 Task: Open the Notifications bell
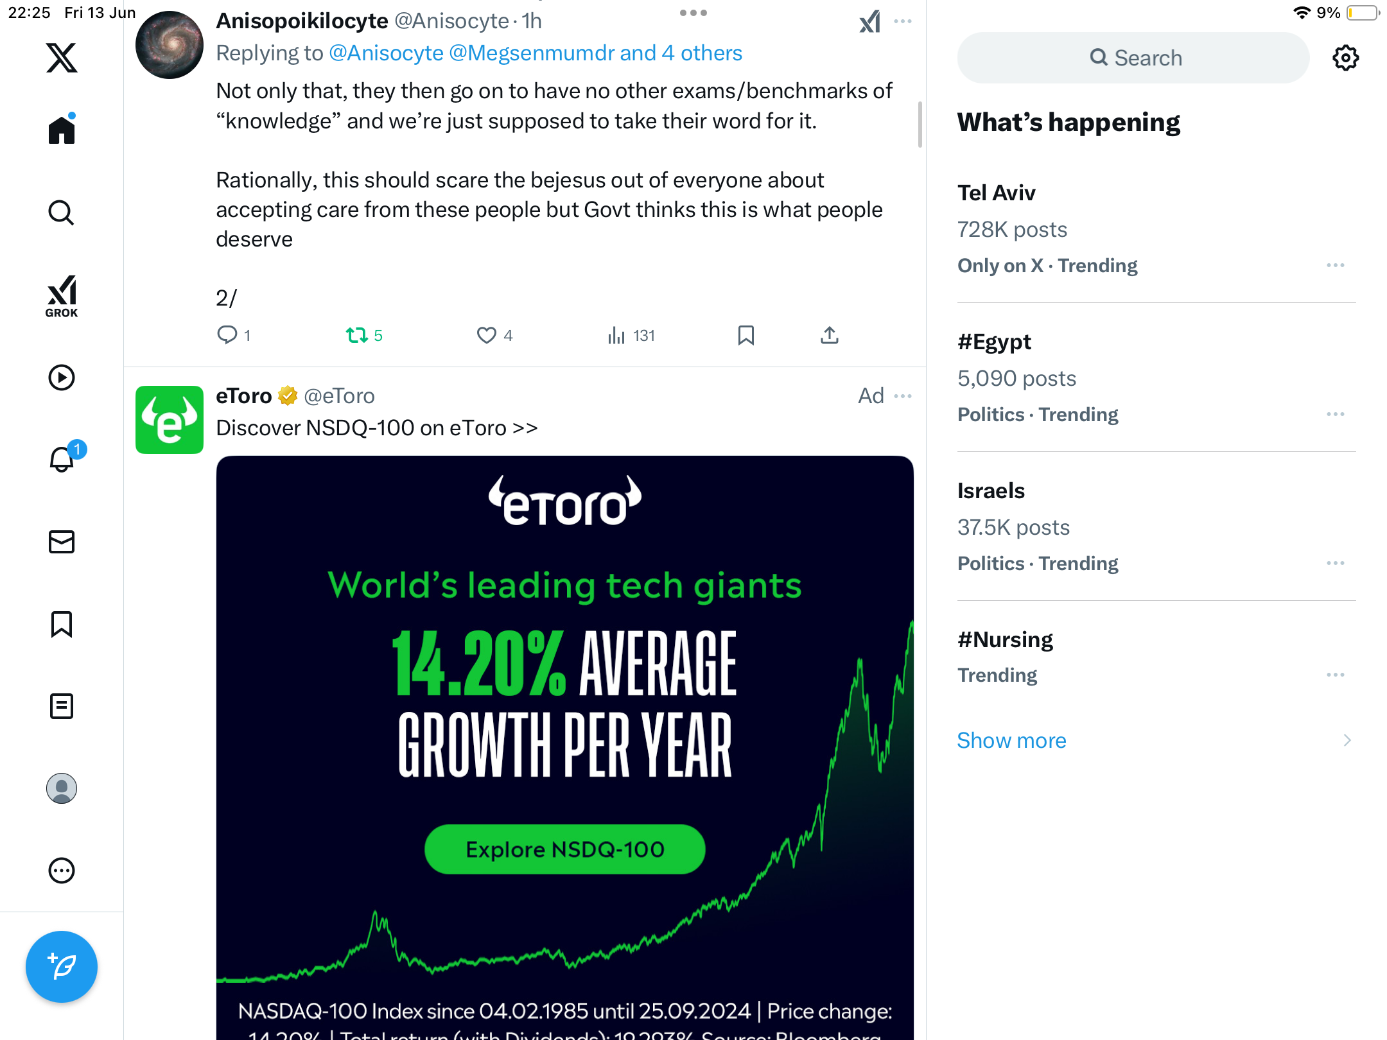(x=63, y=458)
